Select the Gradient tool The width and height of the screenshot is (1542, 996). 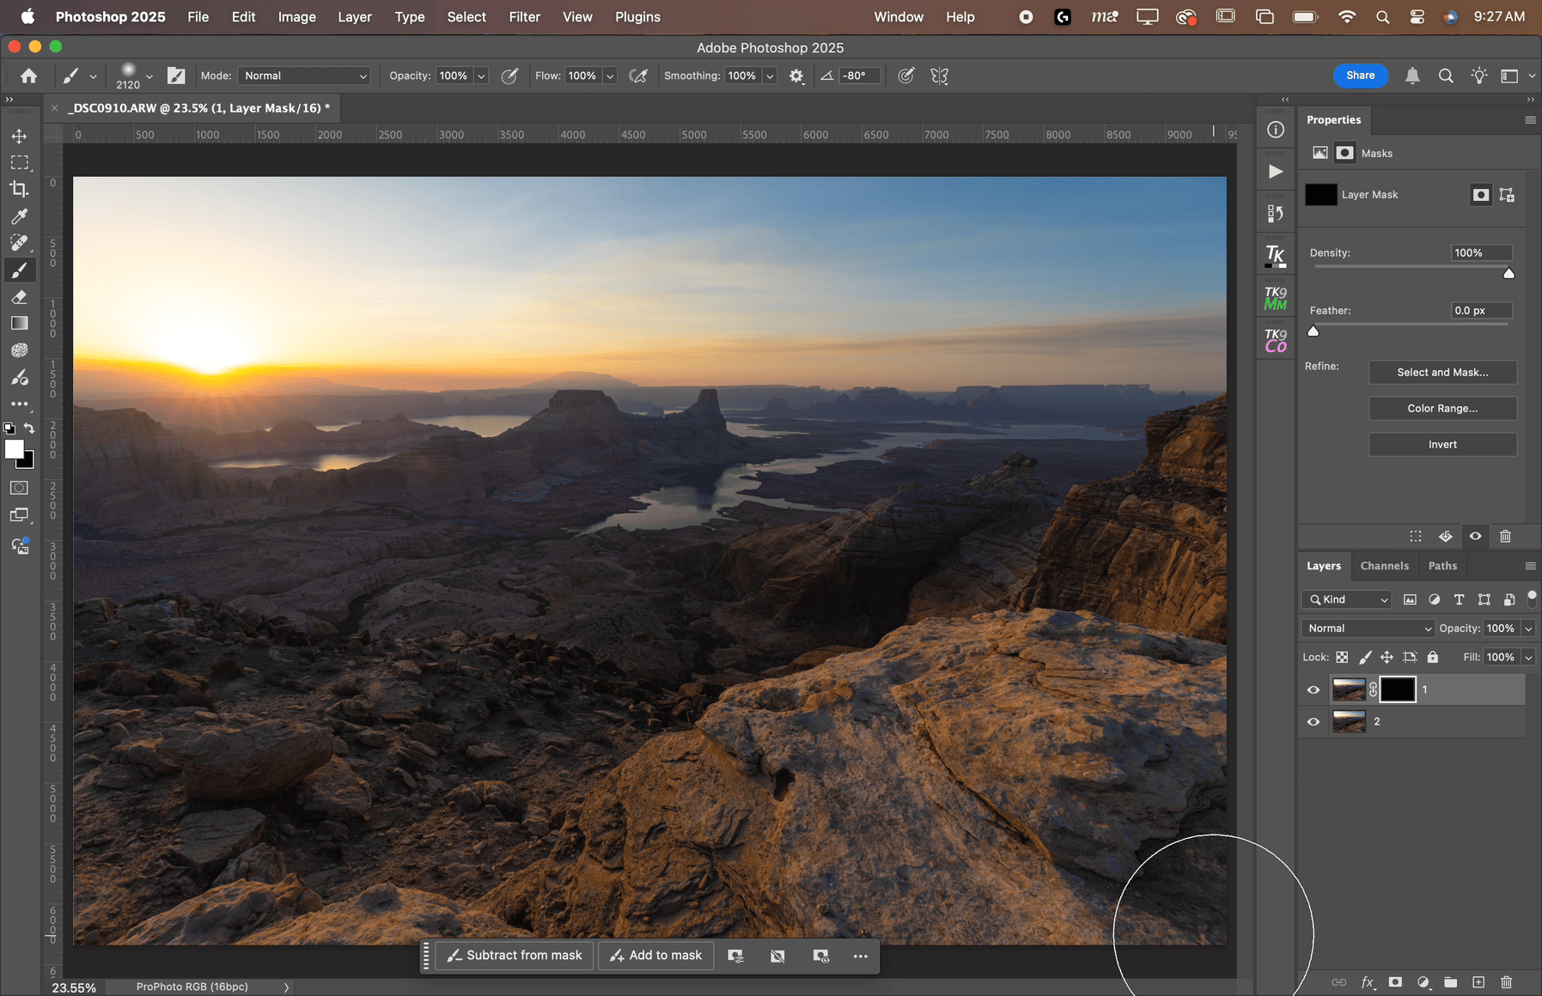click(x=19, y=324)
